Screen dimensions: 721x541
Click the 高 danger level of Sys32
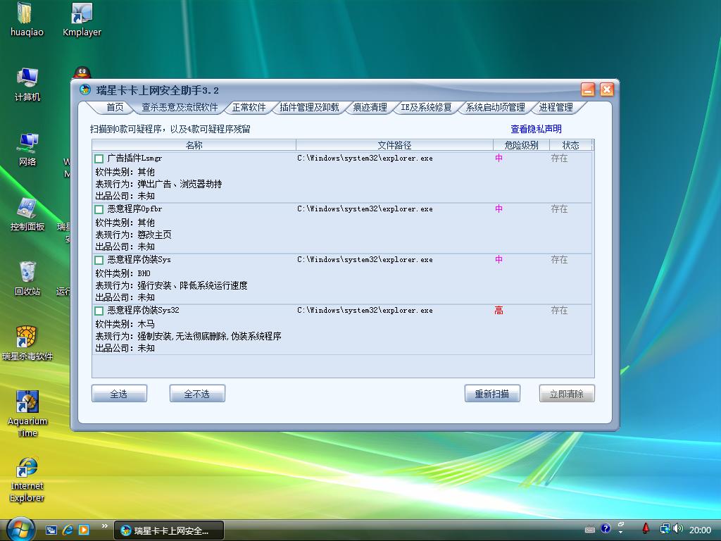click(499, 311)
